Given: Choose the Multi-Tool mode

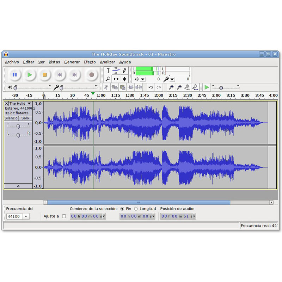Looking at the screenshot, I should click(x=124, y=79).
